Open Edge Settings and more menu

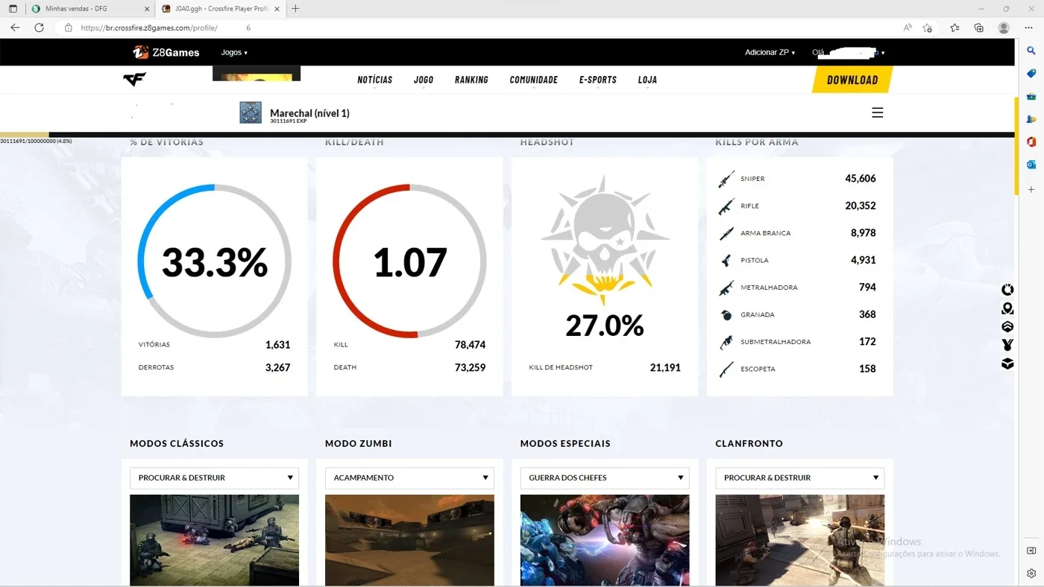coord(1030,28)
